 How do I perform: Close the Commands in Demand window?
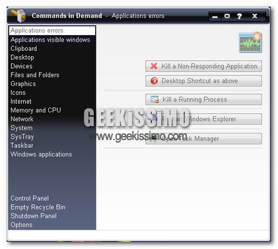[x=255, y=16]
